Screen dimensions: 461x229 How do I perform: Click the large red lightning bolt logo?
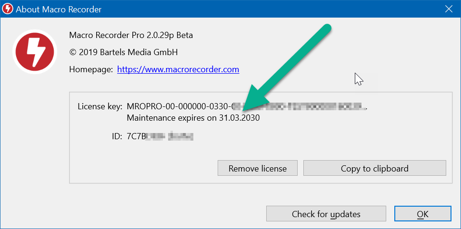(x=35, y=52)
